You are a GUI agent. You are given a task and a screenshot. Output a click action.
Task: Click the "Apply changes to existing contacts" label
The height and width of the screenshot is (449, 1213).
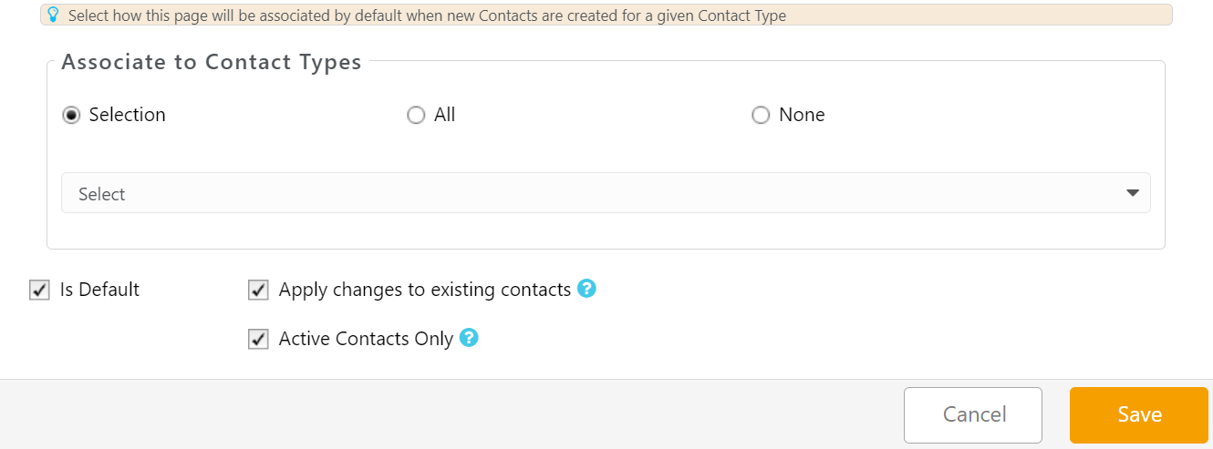tap(425, 290)
